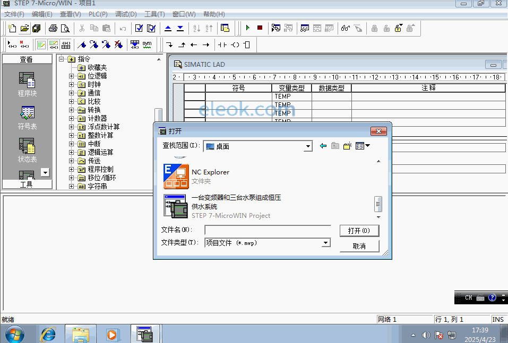Open the 编辑(E) menu

coord(42,14)
